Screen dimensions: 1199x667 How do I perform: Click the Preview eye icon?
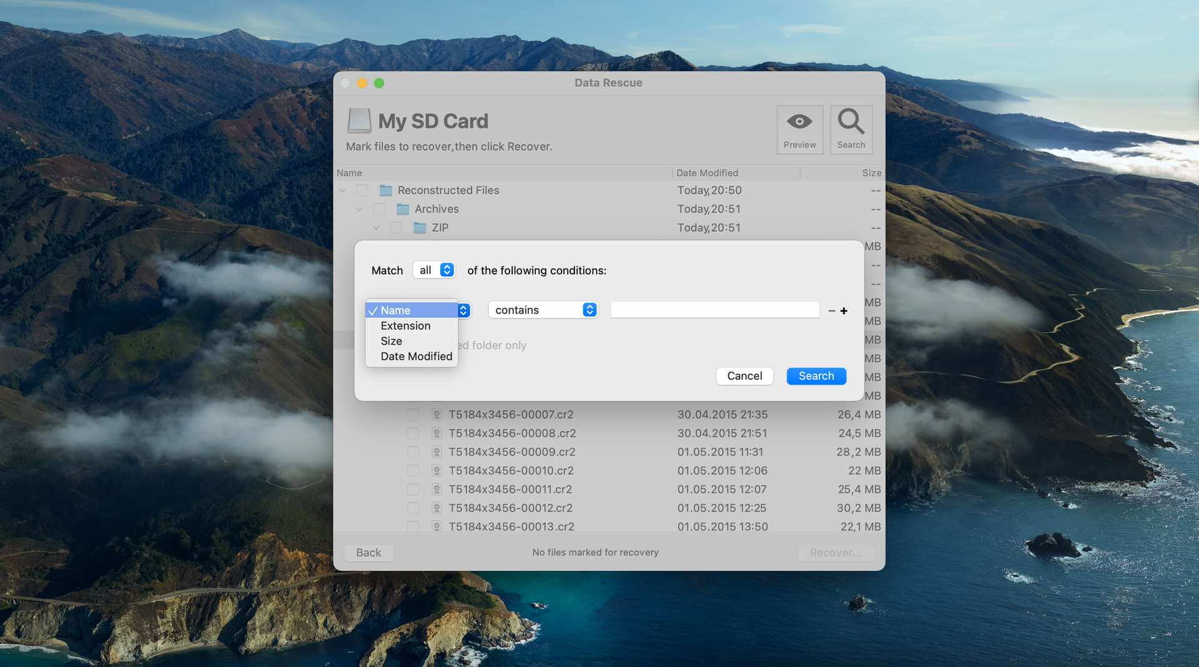(x=799, y=122)
